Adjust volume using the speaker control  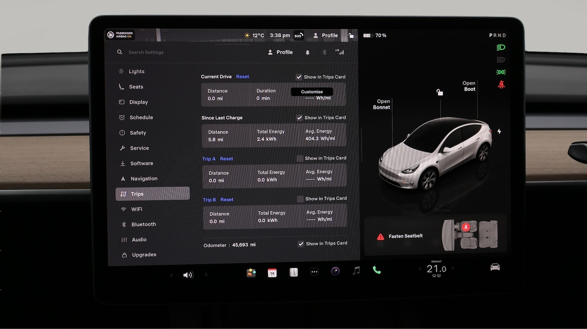point(188,275)
